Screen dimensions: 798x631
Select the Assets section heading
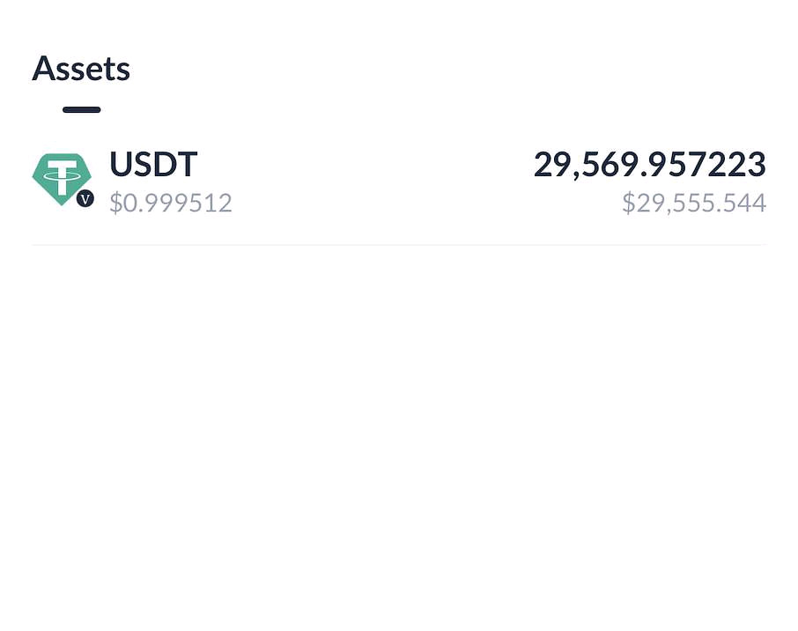pos(81,69)
